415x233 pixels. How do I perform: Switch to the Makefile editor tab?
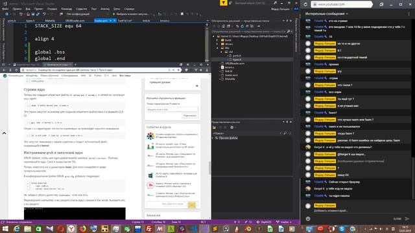(50, 21)
